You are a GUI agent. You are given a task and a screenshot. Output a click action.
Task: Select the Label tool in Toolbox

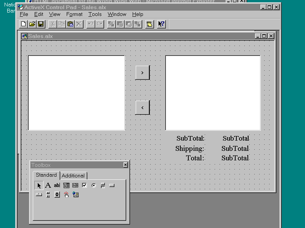point(48,185)
